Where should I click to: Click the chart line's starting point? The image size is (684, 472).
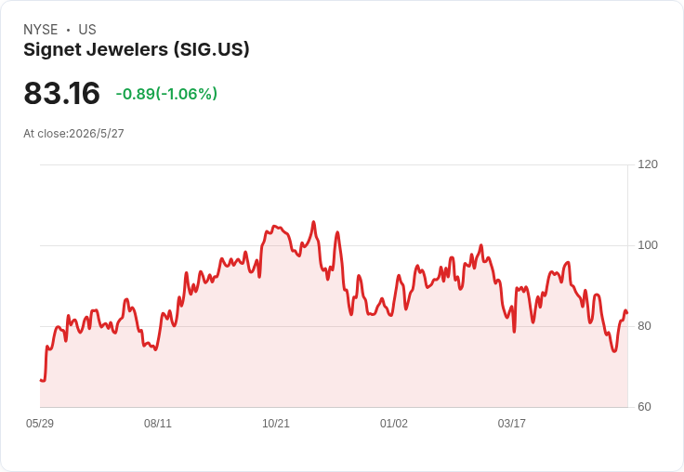coord(41,380)
